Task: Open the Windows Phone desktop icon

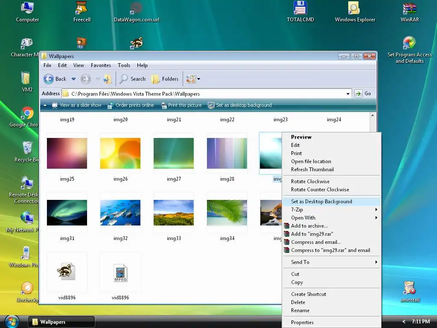Action: (x=24, y=257)
